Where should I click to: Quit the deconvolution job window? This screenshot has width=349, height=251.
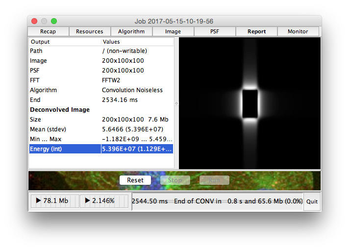(312, 201)
